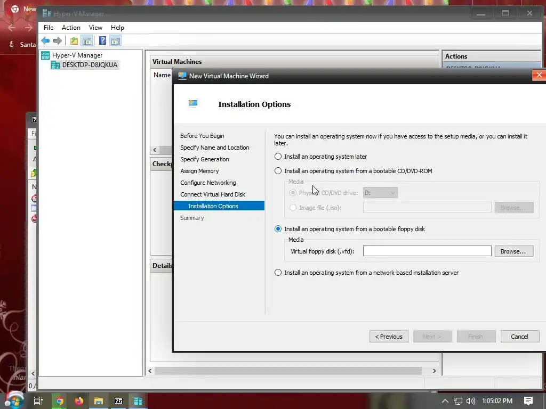Click the Cancel button in the wizard

coord(519,337)
